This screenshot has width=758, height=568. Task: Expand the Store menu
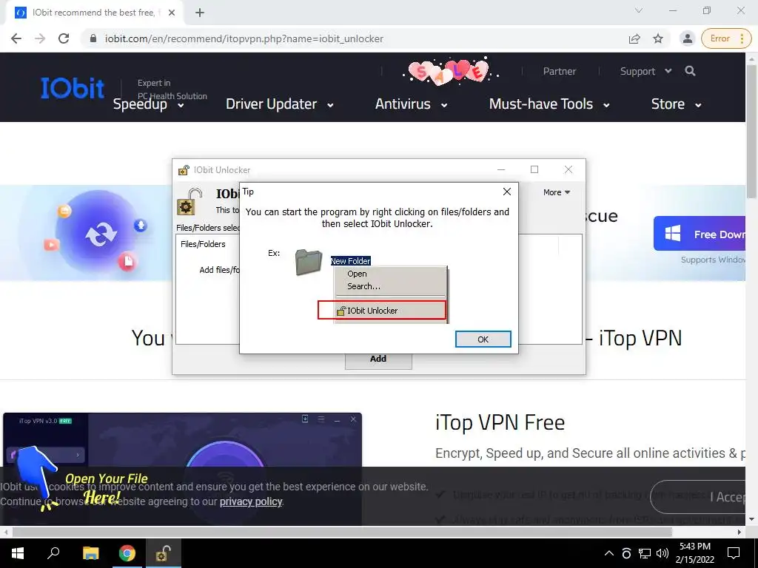(x=676, y=104)
